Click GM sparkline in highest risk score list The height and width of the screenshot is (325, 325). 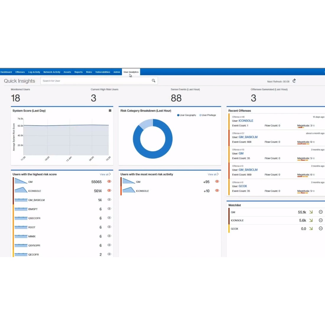click(x=21, y=181)
